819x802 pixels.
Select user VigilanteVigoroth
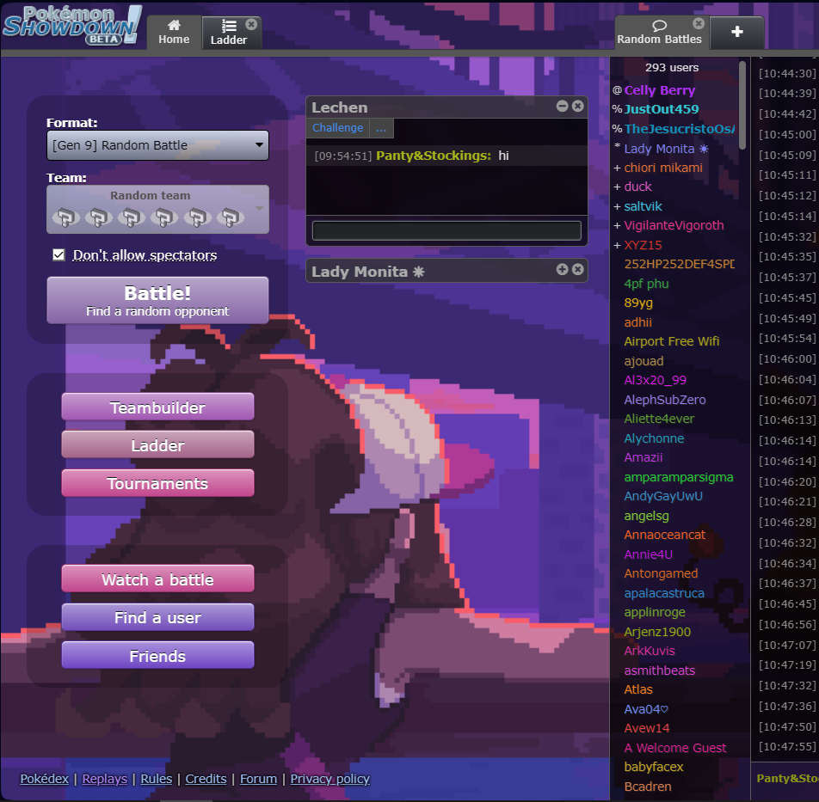[674, 225]
